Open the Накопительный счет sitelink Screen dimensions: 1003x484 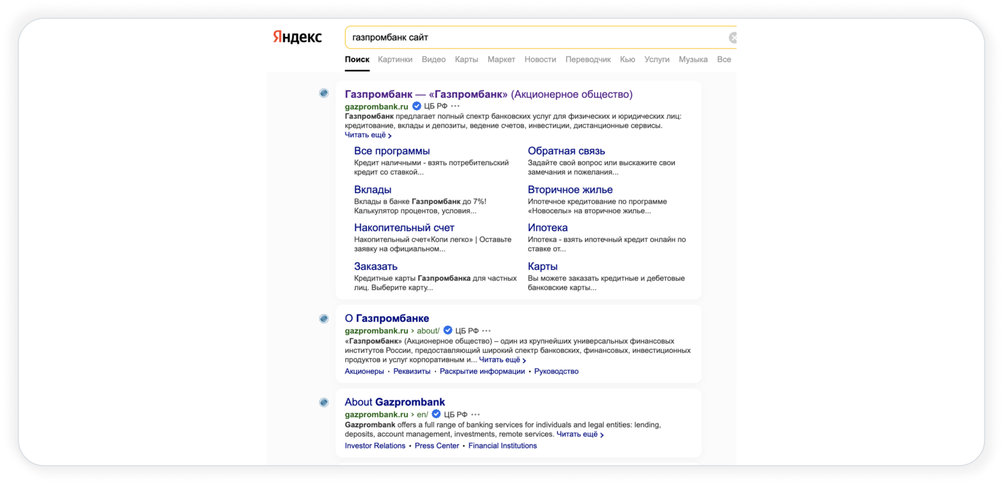coord(404,228)
